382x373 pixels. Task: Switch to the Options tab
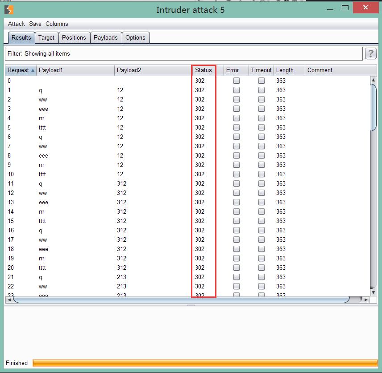point(135,38)
